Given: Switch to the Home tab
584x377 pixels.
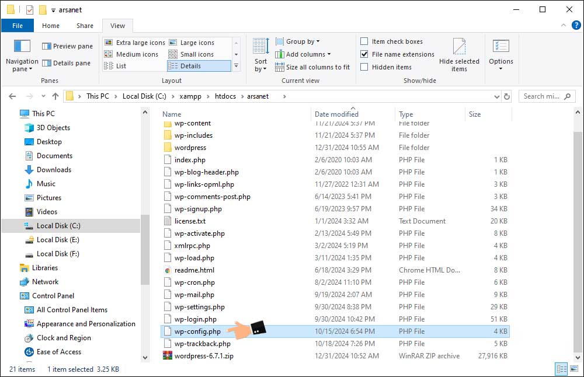Looking at the screenshot, I should coord(51,26).
